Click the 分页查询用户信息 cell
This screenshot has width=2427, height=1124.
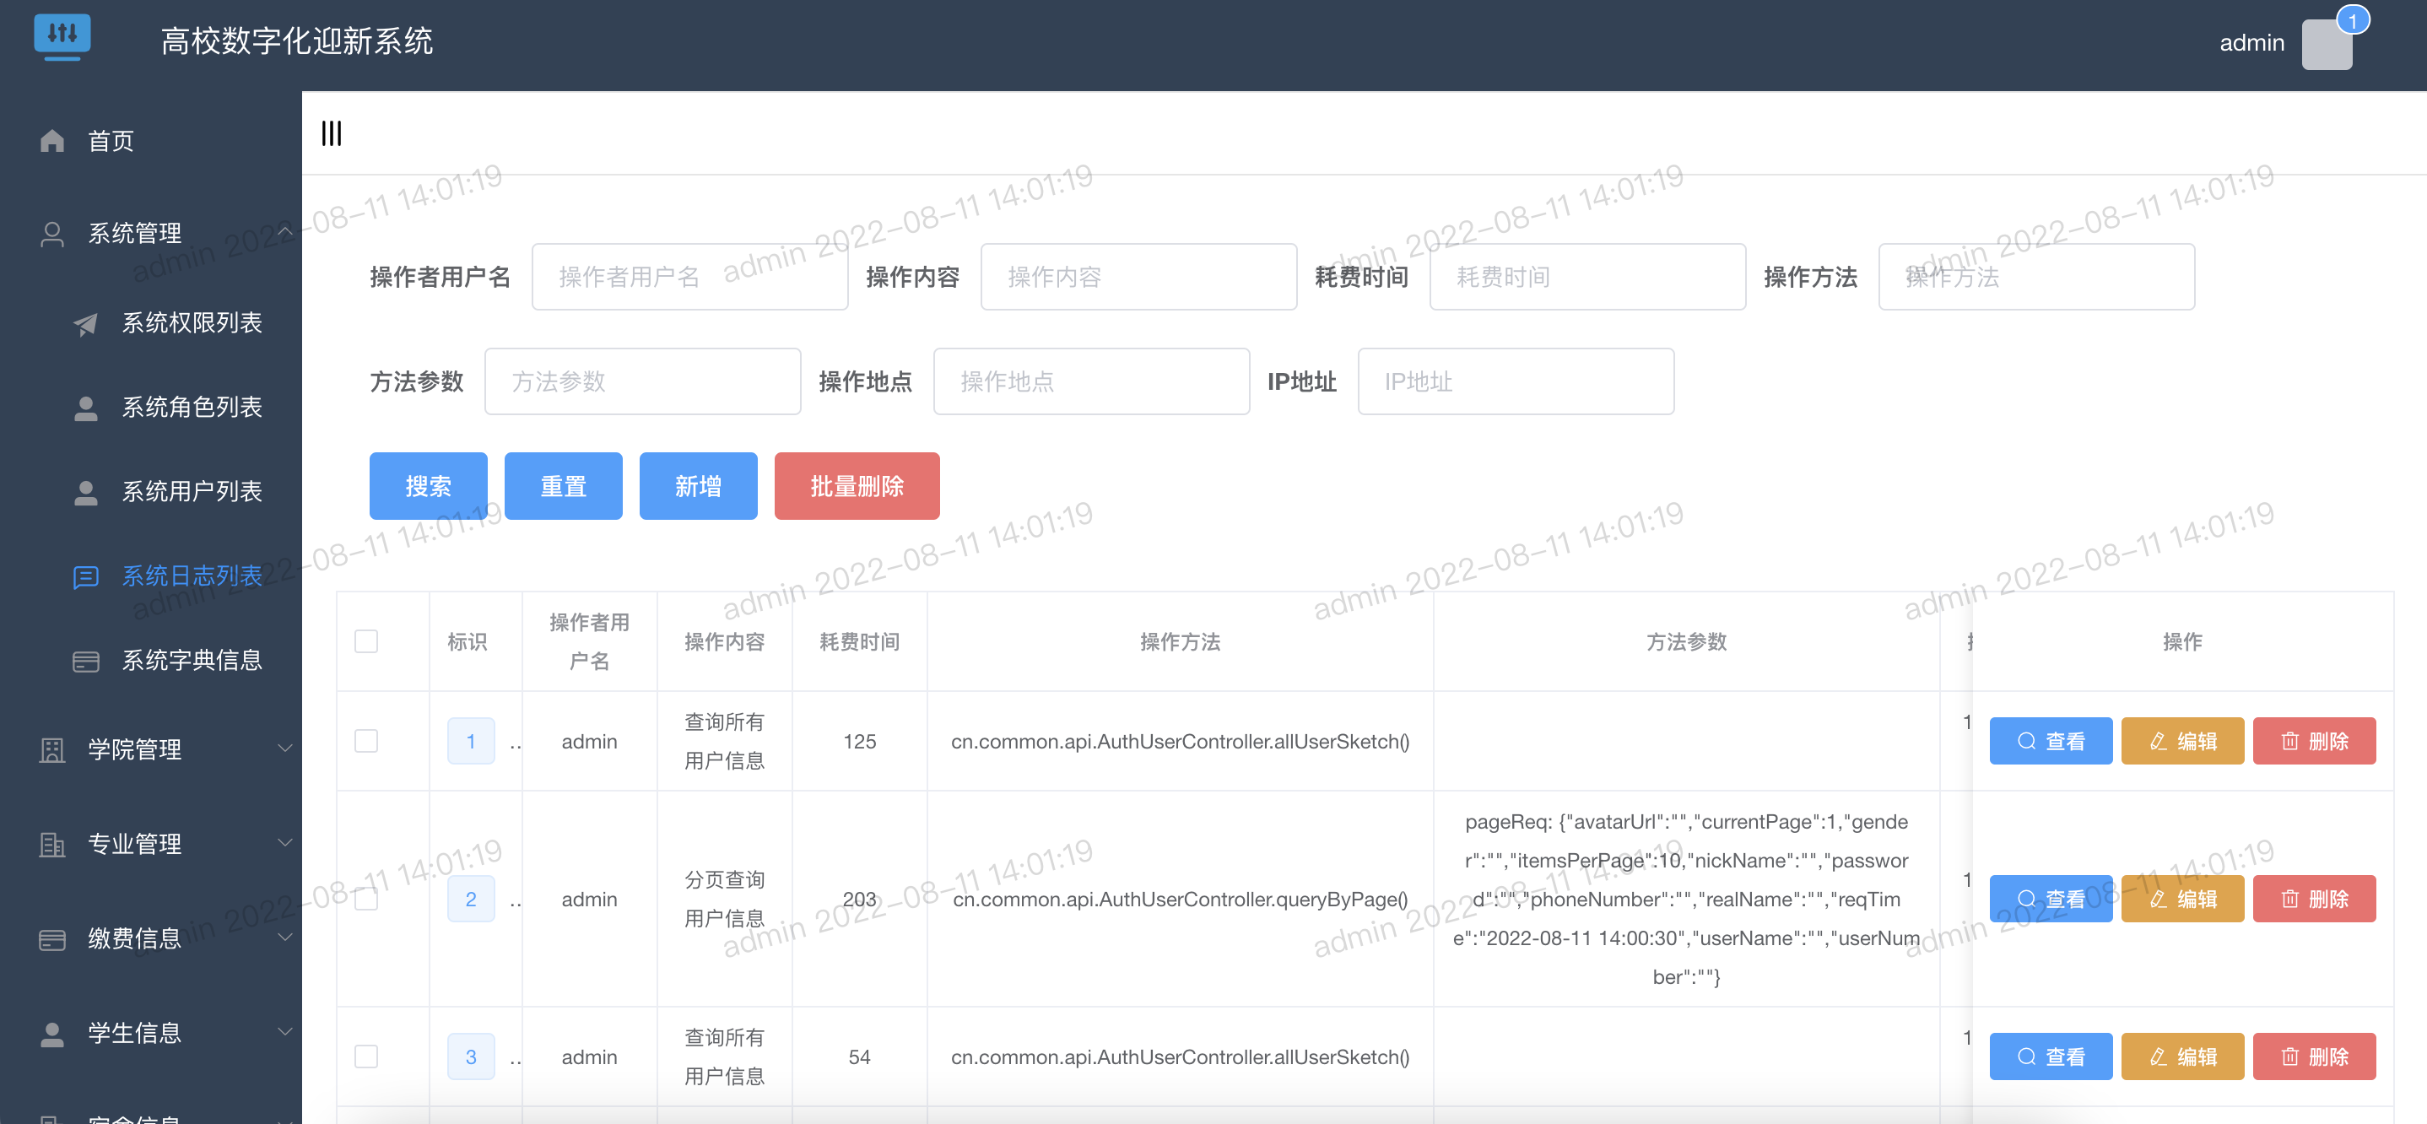725,899
